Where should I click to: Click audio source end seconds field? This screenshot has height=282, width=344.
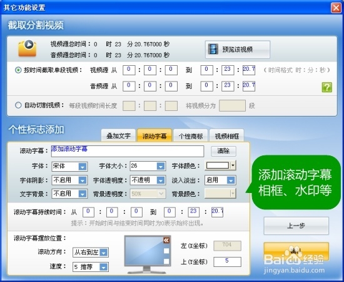pyautogui.click(x=249, y=86)
